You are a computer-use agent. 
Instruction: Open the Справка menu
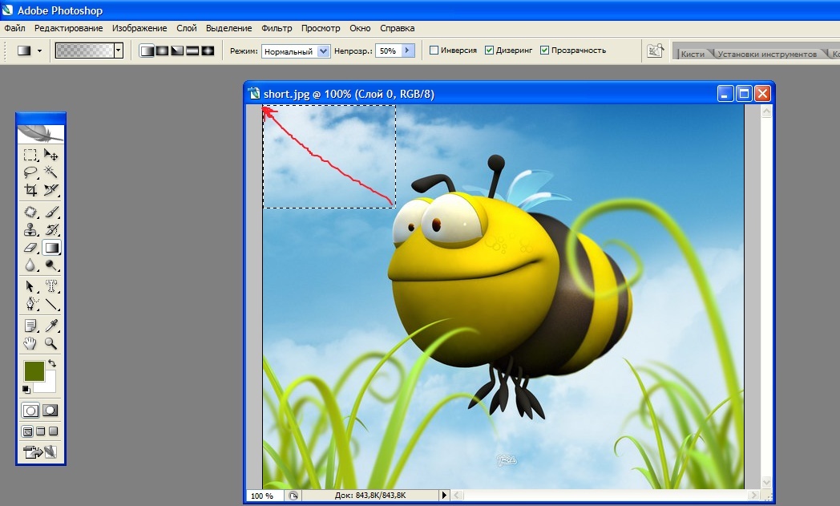pos(397,28)
